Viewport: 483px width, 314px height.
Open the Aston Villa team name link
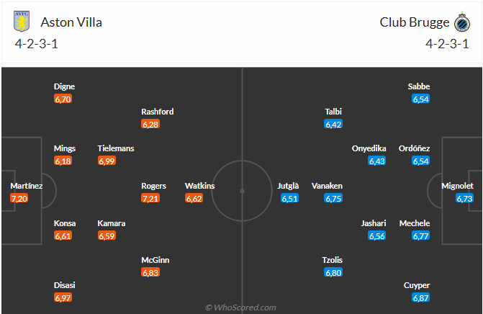click(x=72, y=22)
